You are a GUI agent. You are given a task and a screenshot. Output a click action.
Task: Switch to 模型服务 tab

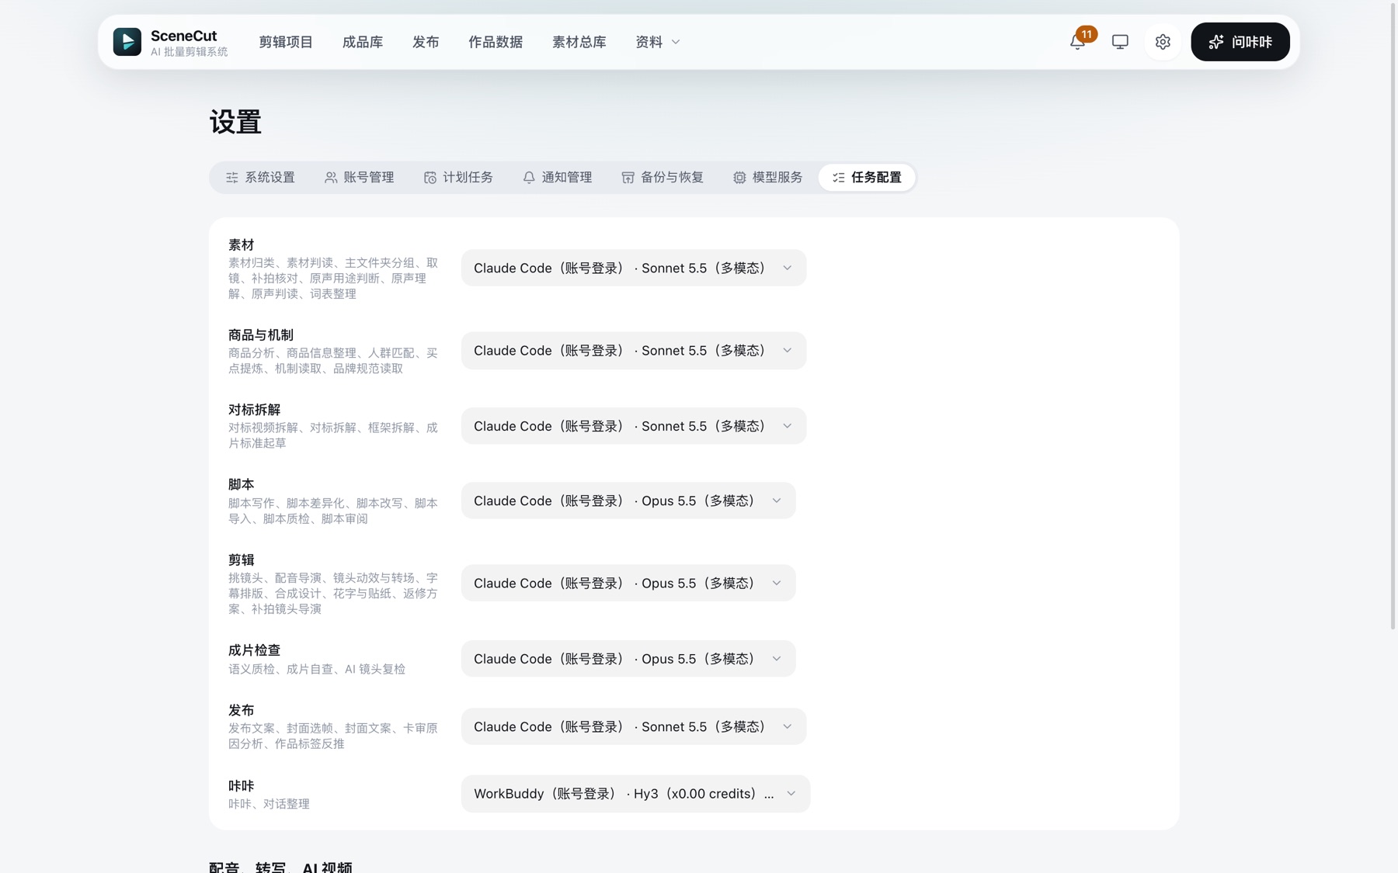pyautogui.click(x=767, y=178)
